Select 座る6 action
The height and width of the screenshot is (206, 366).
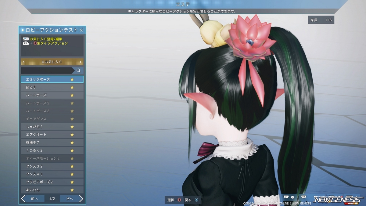(52, 87)
